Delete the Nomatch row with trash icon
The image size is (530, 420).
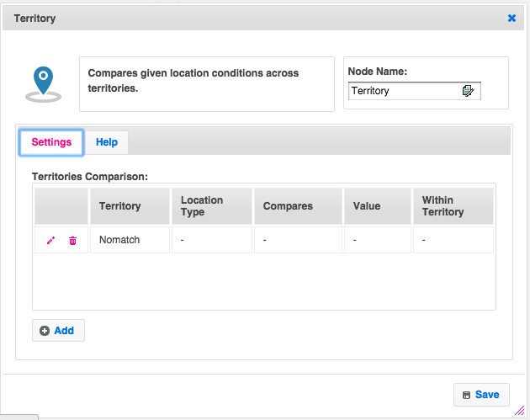tap(72, 241)
